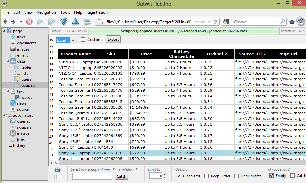Click the red Stop loading icon
The height and width of the screenshot is (183, 306).
[x=29, y=22]
